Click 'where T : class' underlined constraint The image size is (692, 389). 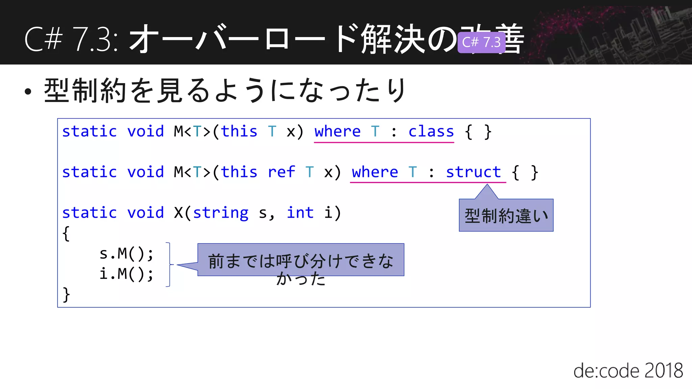click(x=384, y=132)
